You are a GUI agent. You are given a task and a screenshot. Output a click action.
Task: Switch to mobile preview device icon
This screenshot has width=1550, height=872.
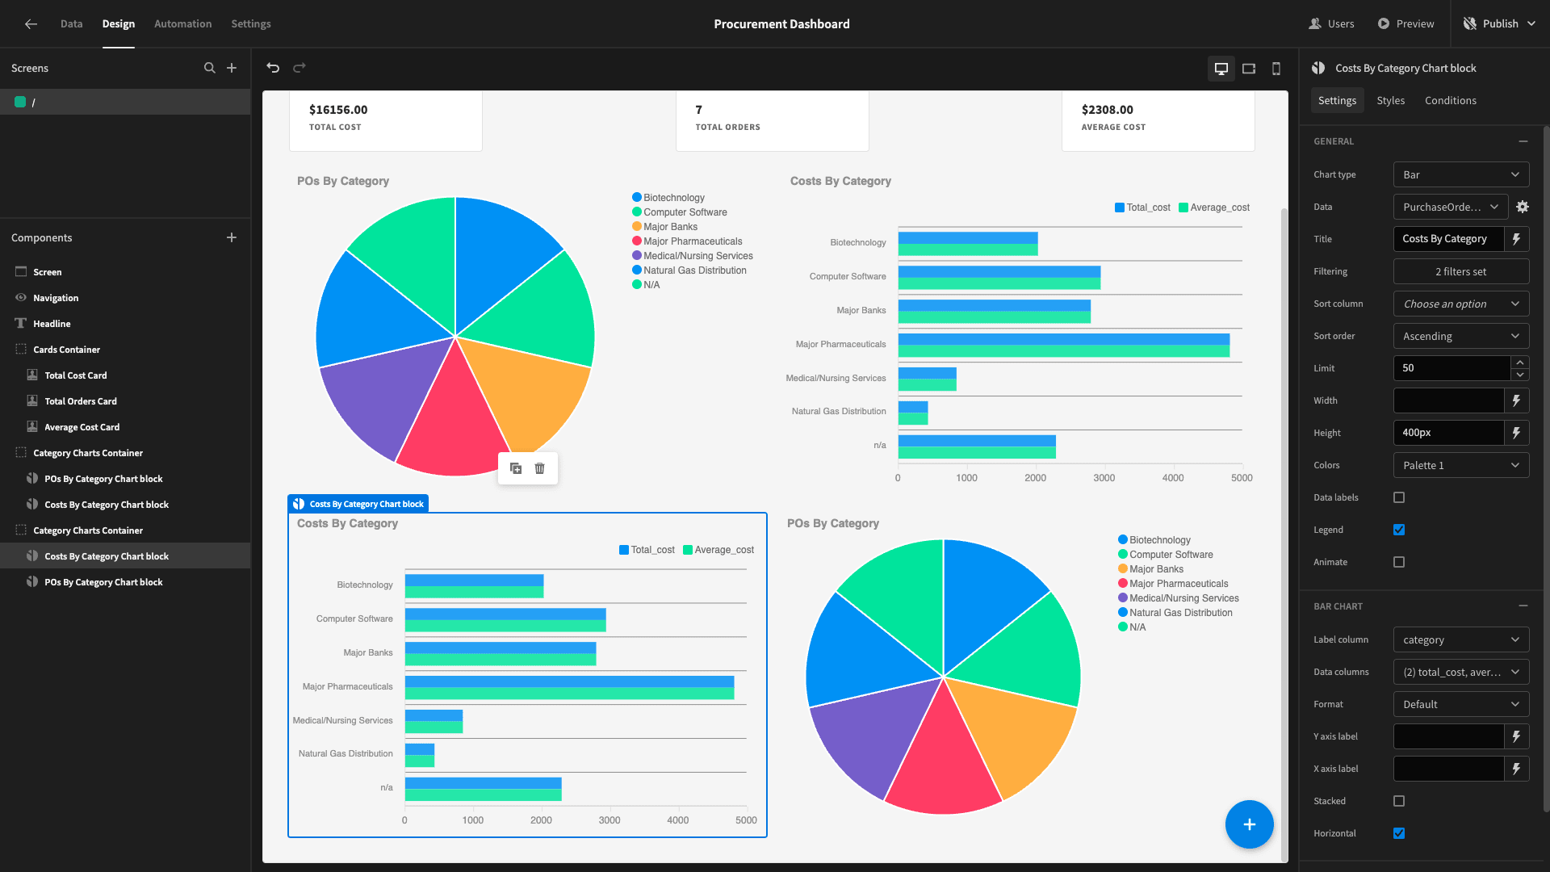coord(1276,69)
